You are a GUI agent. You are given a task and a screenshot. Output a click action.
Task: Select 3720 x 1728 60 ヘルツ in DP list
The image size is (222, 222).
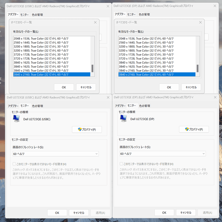(157, 58)
